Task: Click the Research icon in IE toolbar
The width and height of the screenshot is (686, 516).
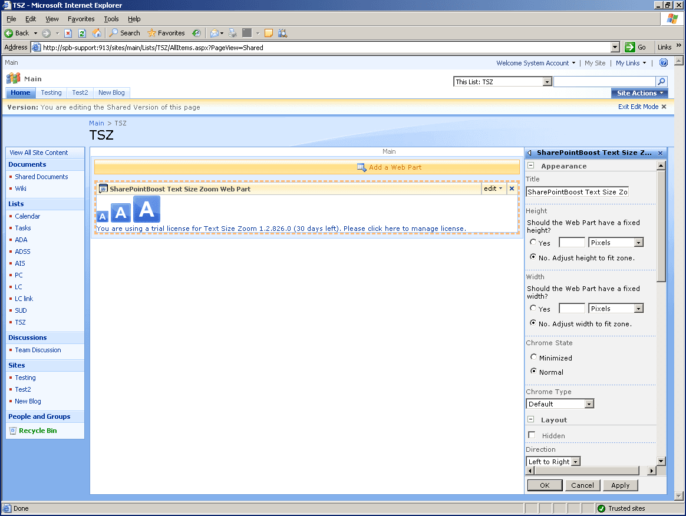Action: pyautogui.click(x=283, y=33)
